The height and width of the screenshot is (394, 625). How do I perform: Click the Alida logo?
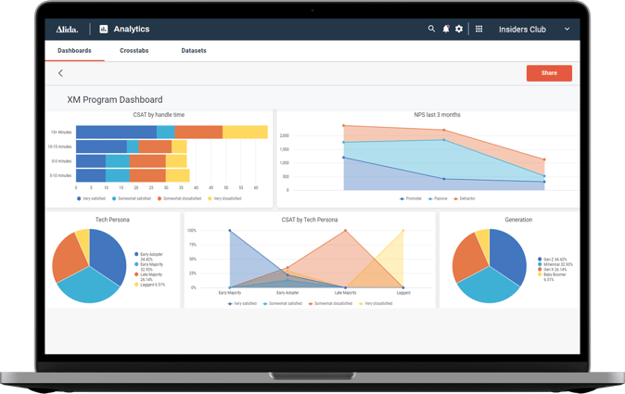click(67, 29)
